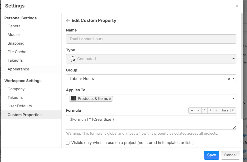
Task: Click the back arrow beside Edit Custom Property
Action: [68, 21]
